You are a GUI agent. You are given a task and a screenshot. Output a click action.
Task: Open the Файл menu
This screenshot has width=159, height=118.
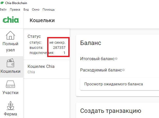coord(3,10)
